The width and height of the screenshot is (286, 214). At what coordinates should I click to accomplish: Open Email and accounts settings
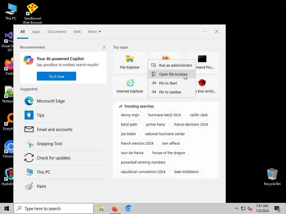pos(63,129)
